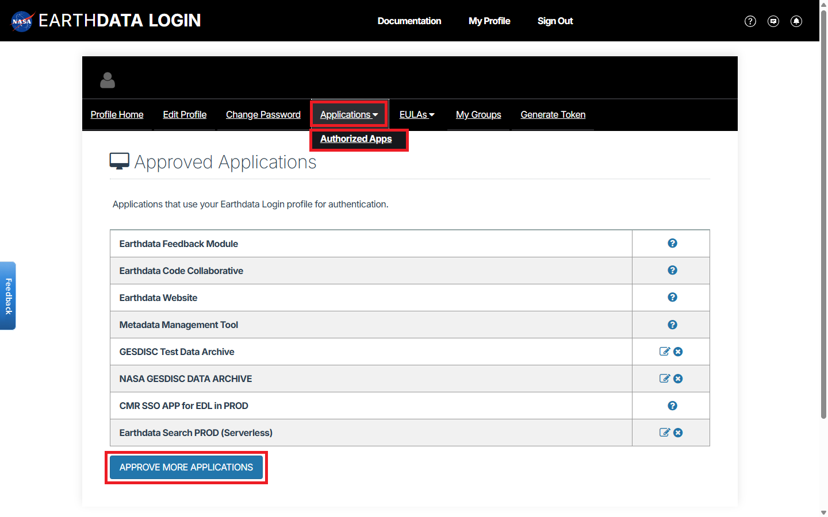Click the NASA GESDISC DATA ARCHIVE text
Viewport: 828px width, 517px height.
click(186, 379)
